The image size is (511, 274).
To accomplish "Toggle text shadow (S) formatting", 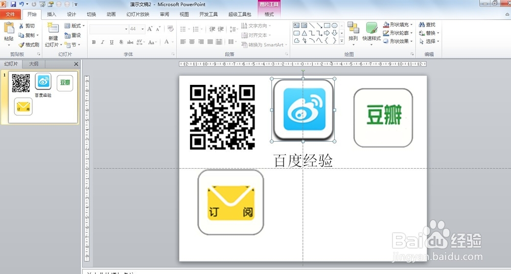I will pos(121,42).
